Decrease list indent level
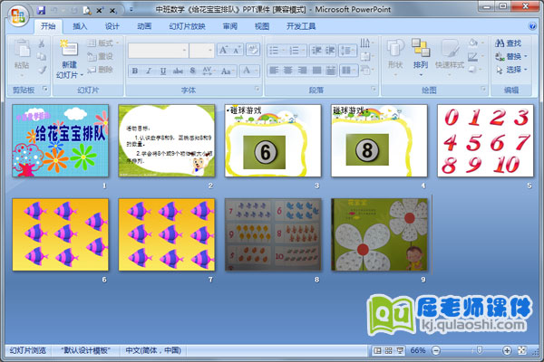Viewport: 544px width, 362px height. 316,51
